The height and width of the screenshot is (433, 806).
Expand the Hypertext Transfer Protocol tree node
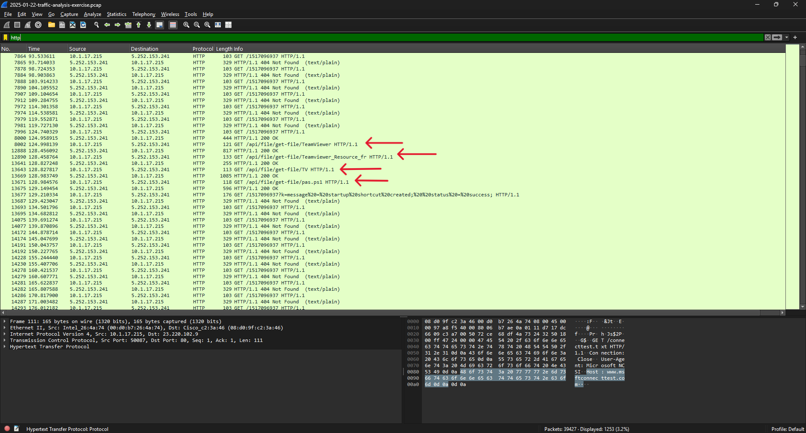5,347
